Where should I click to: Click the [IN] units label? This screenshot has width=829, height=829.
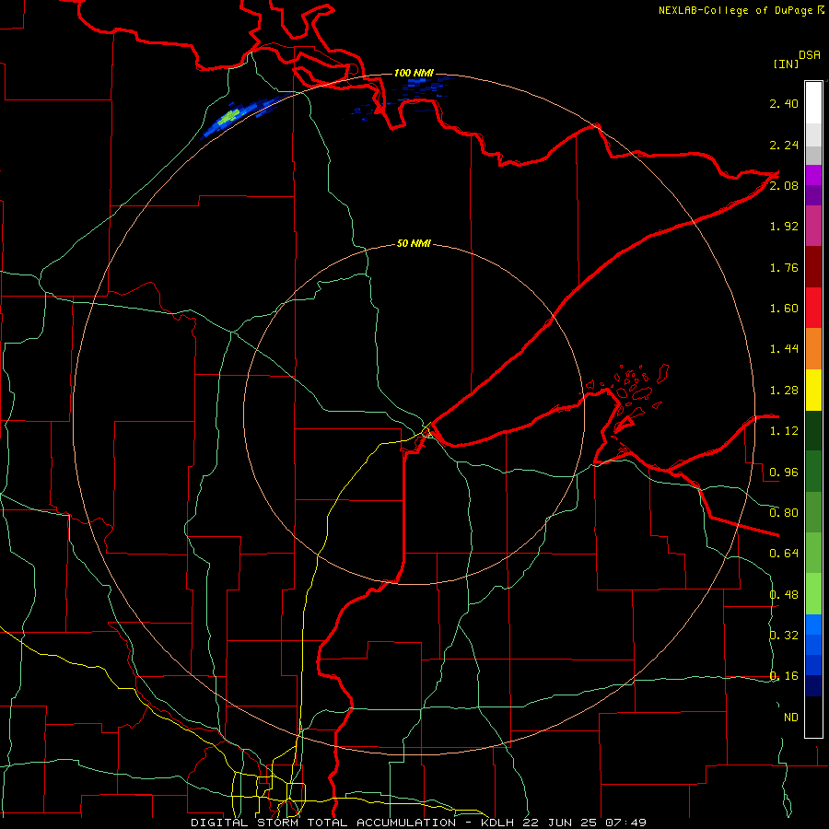[786, 64]
